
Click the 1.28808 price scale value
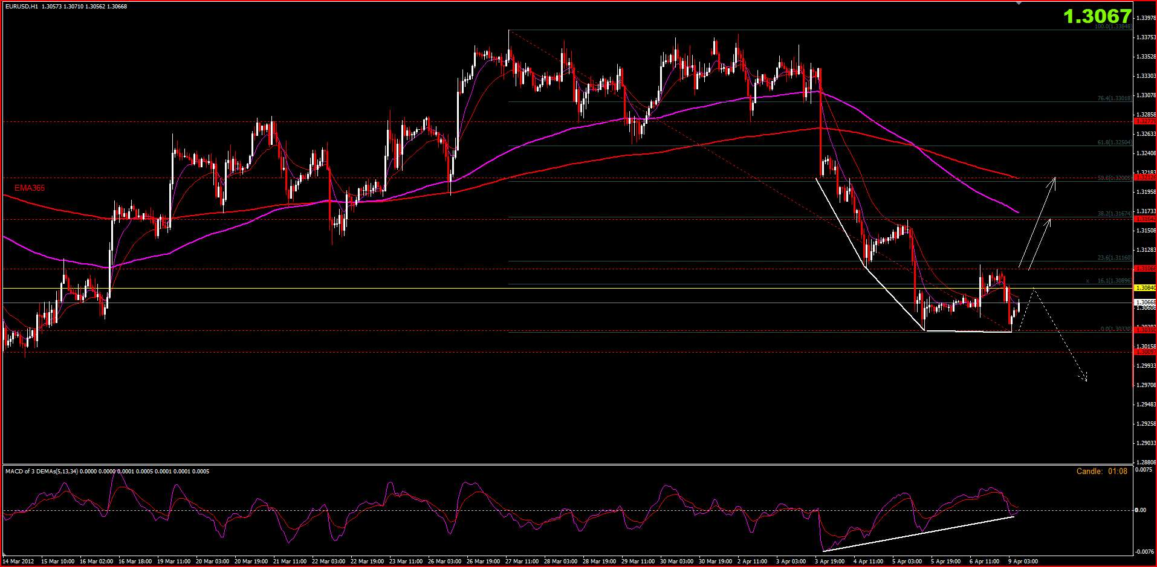pos(1146,462)
